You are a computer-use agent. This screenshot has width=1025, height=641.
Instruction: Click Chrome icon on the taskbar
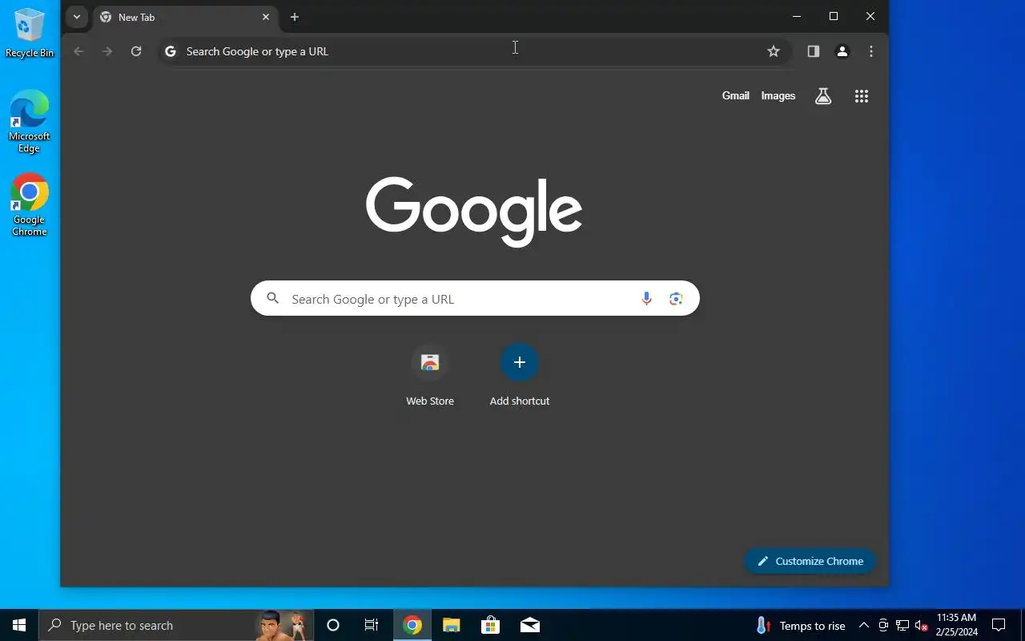point(412,625)
